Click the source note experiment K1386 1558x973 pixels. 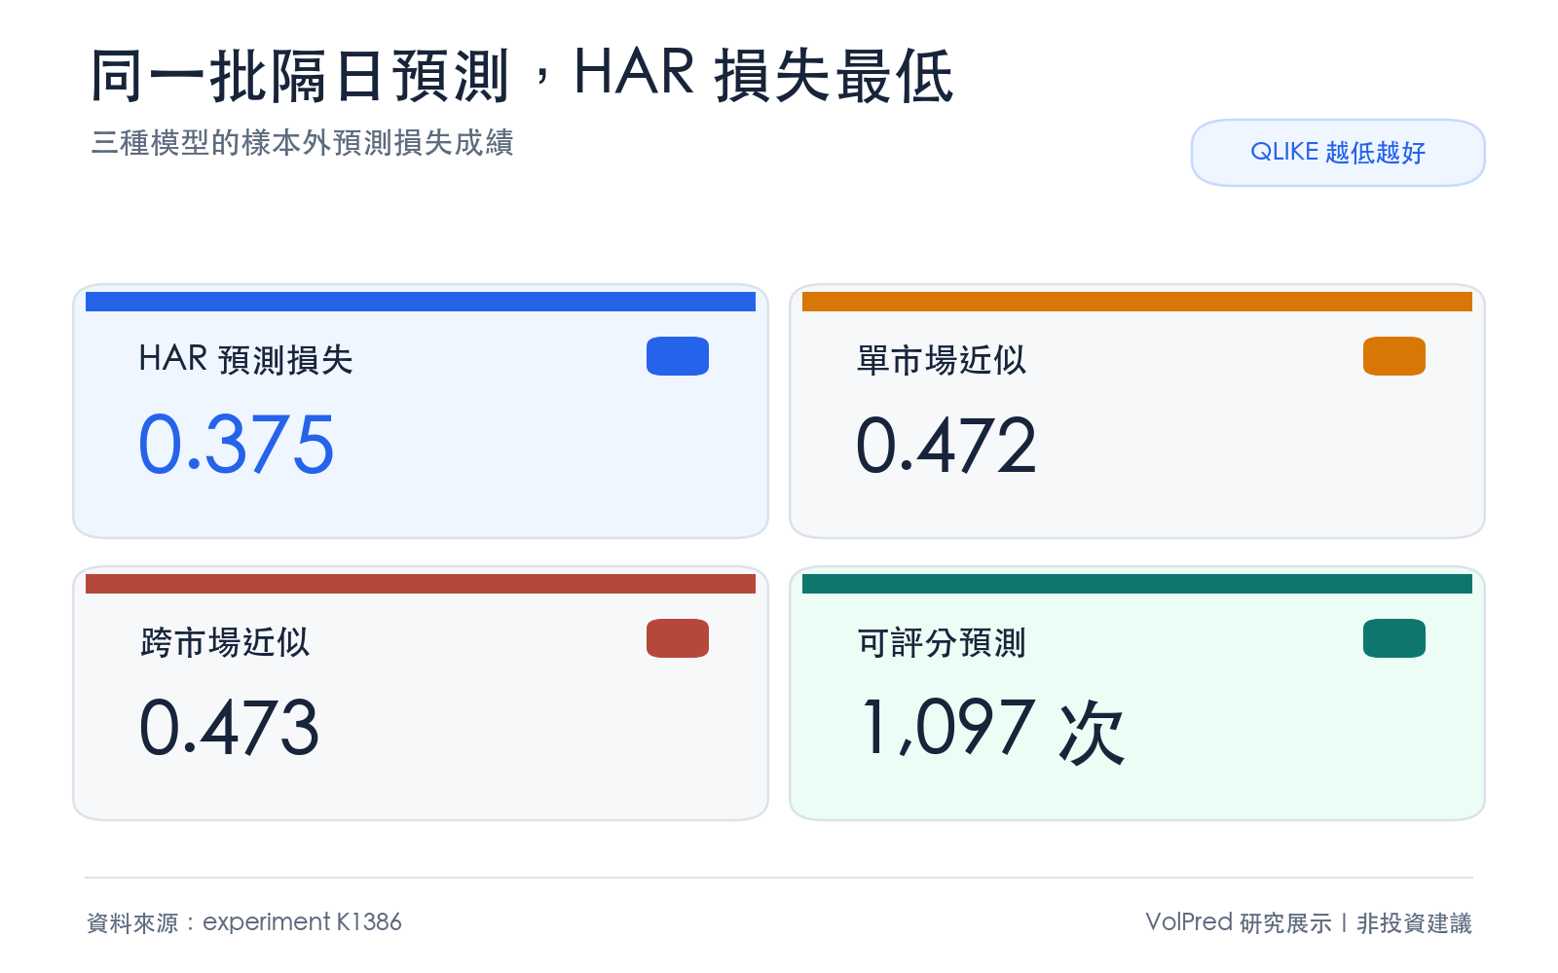[302, 922]
